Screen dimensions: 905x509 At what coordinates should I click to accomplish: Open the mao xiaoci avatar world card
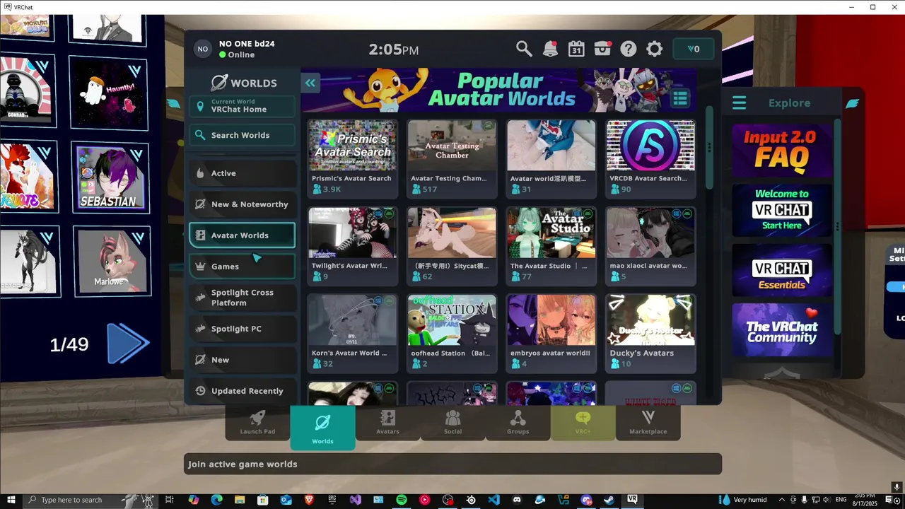[650, 246]
